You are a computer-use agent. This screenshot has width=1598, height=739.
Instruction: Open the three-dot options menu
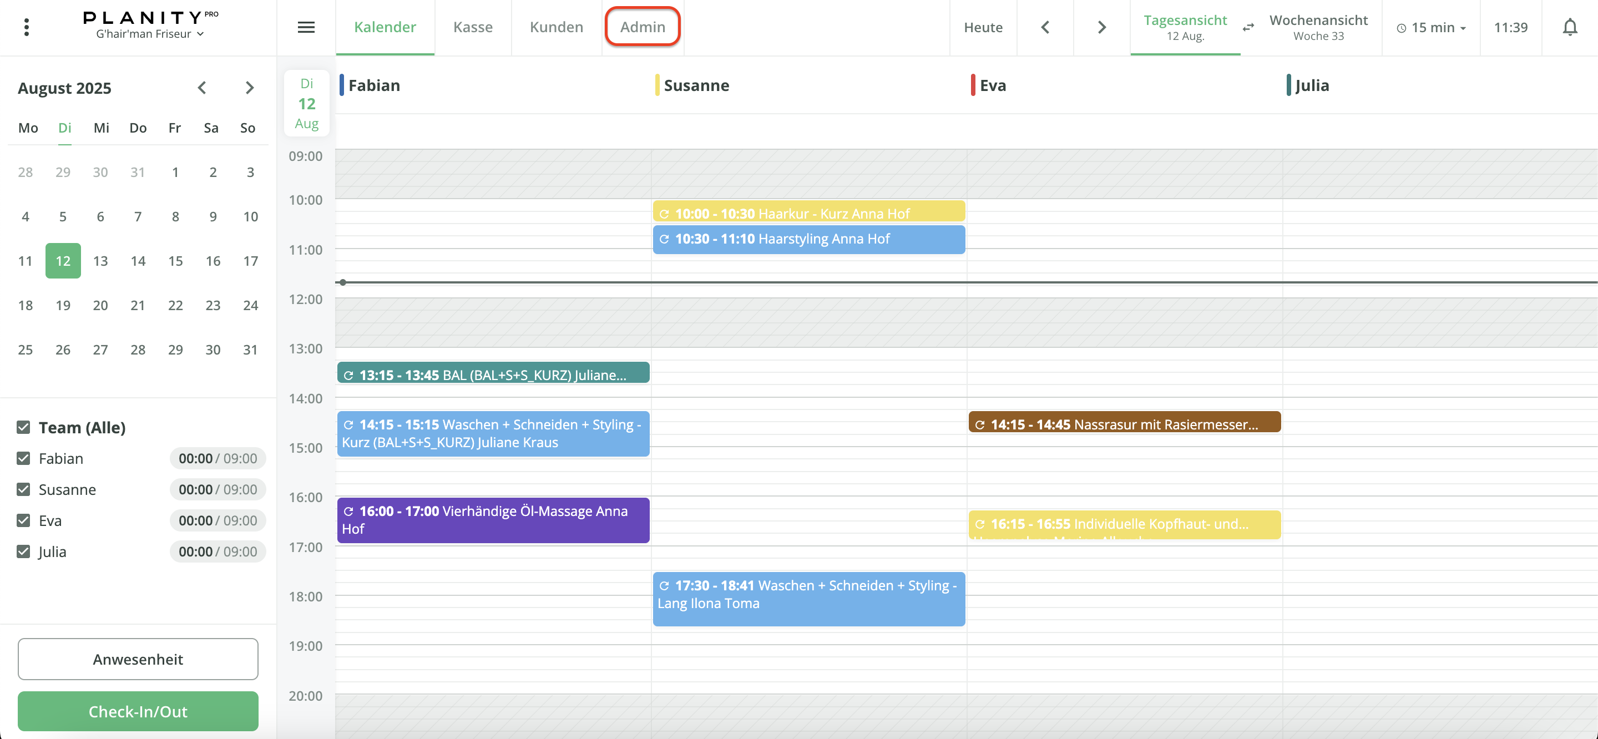pyautogui.click(x=26, y=27)
